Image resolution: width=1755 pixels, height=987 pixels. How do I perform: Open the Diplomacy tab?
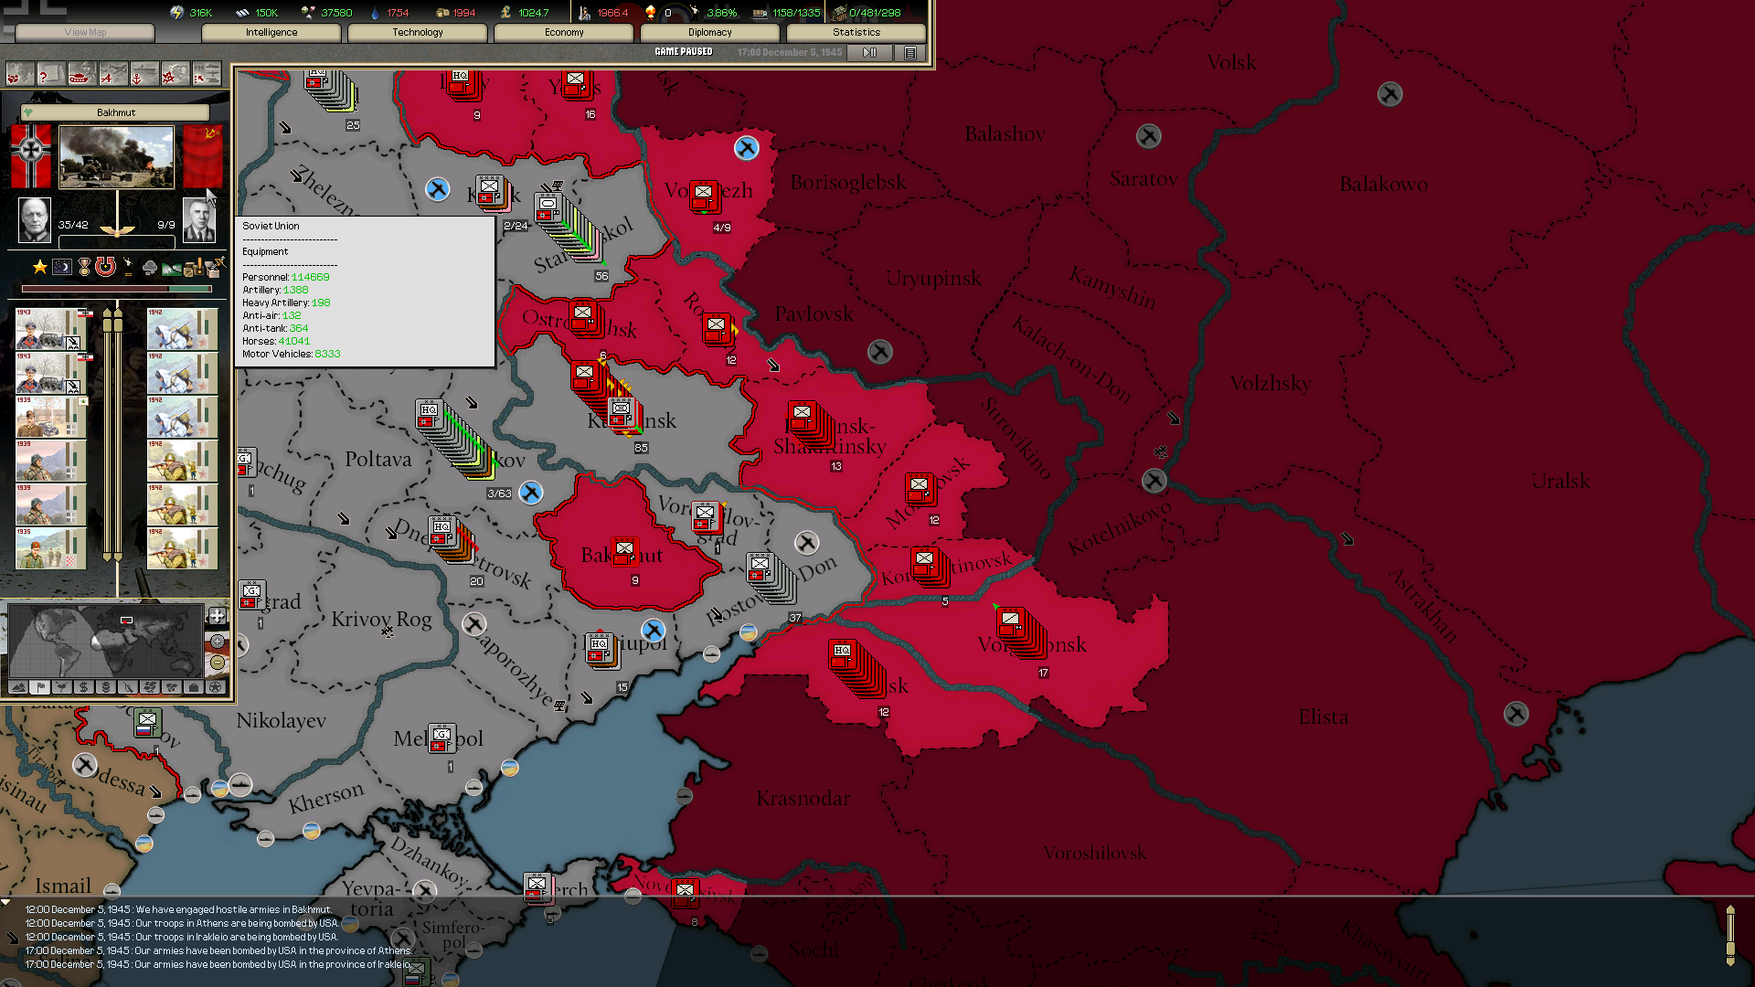coord(709,32)
